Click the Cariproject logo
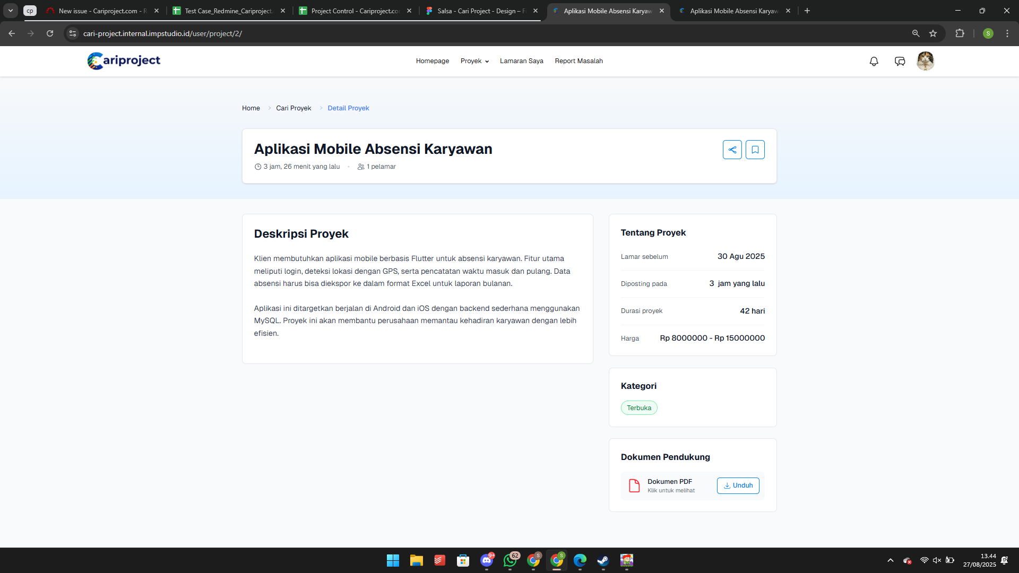 click(124, 61)
